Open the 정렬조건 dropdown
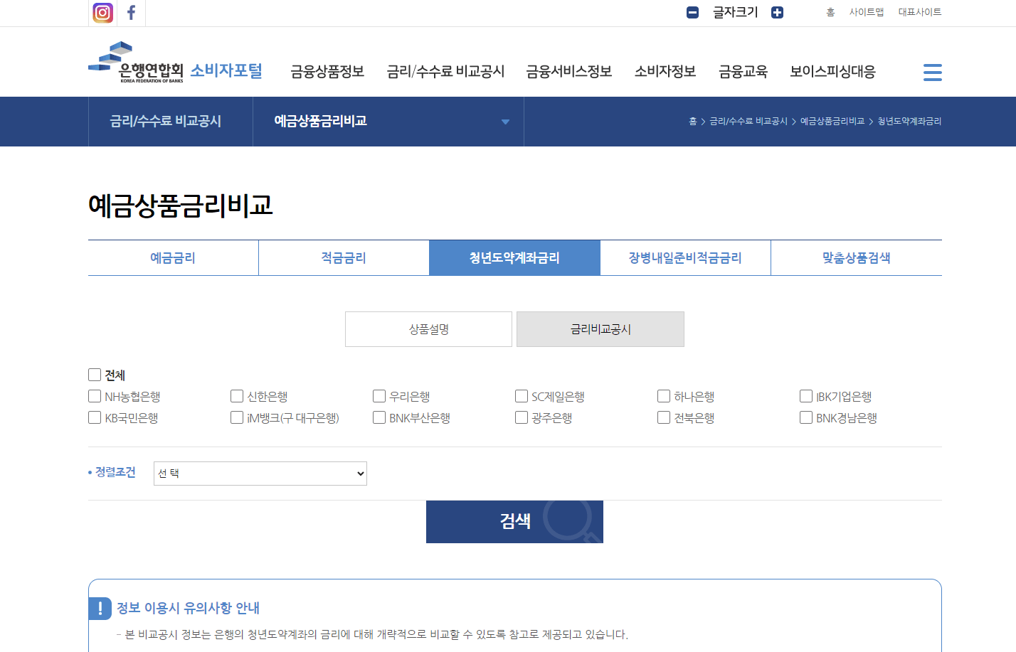Screen dimensions: 1016x652 click(x=260, y=473)
